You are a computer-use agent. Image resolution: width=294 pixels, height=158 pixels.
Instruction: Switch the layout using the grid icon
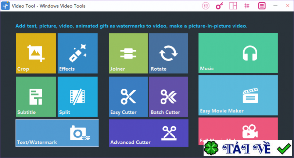[x=233, y=6]
